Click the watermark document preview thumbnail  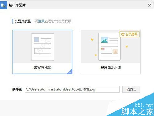[43, 47]
